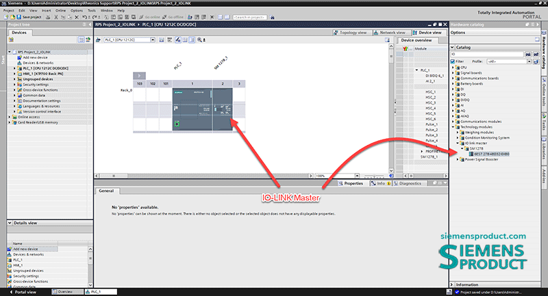Click the Accessible devices icon
This screenshot has width=548, height=296.
[x=190, y=17]
